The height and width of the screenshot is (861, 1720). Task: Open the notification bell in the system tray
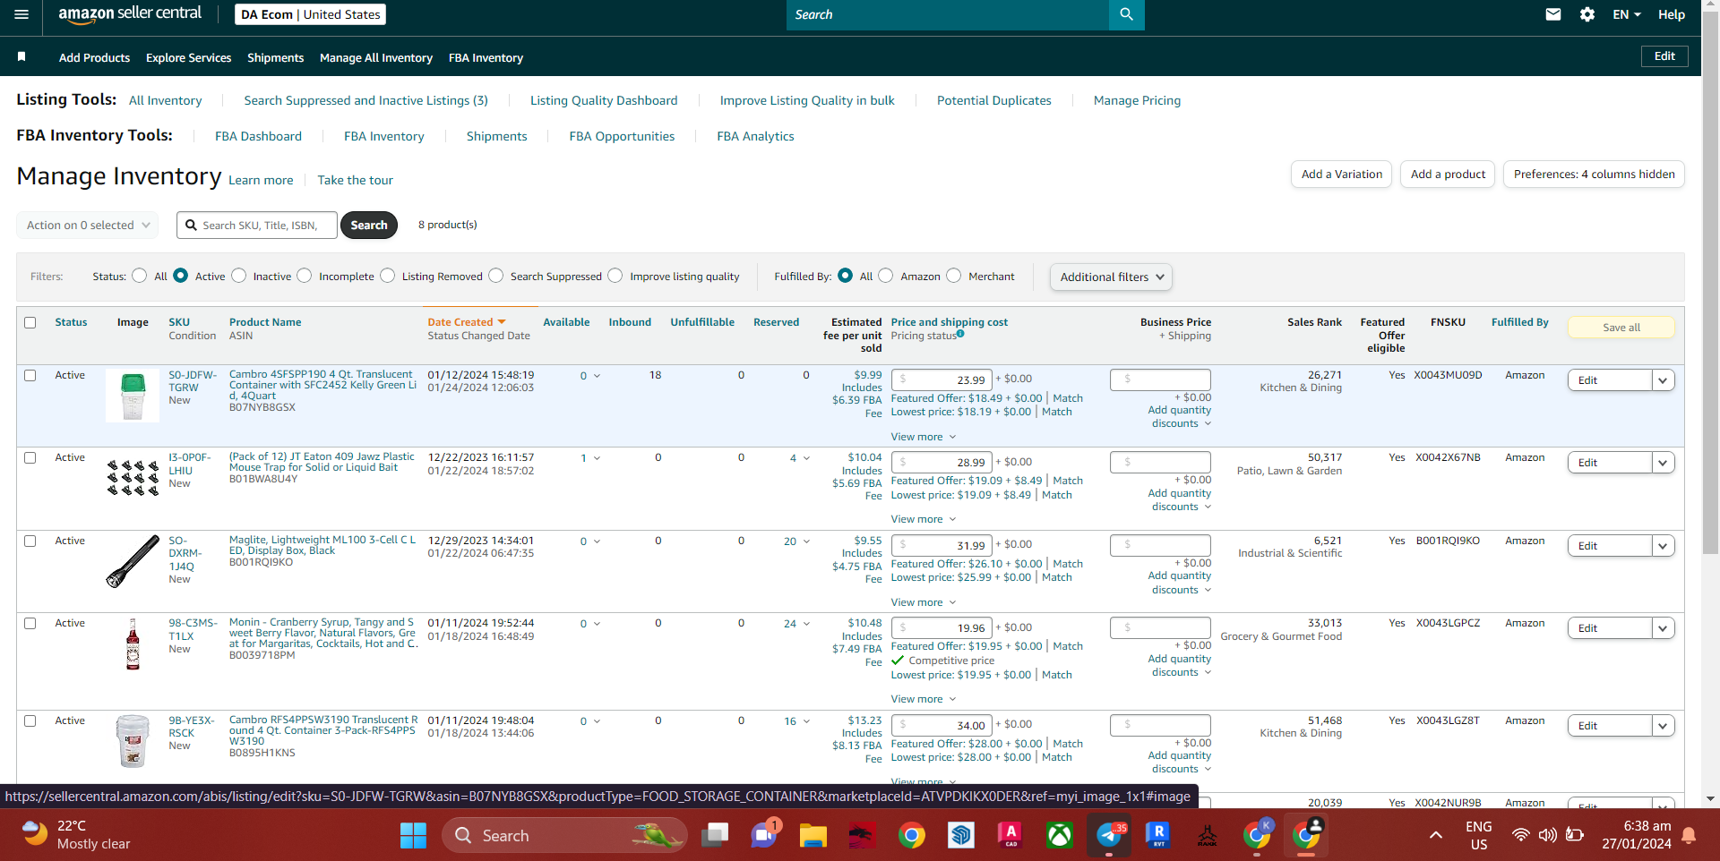[x=1689, y=835]
